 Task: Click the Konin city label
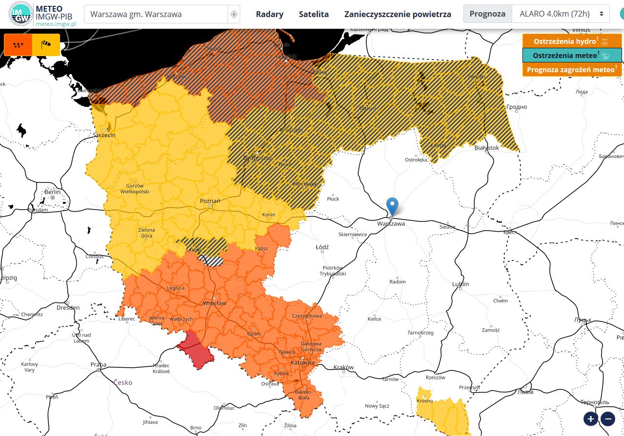(269, 215)
